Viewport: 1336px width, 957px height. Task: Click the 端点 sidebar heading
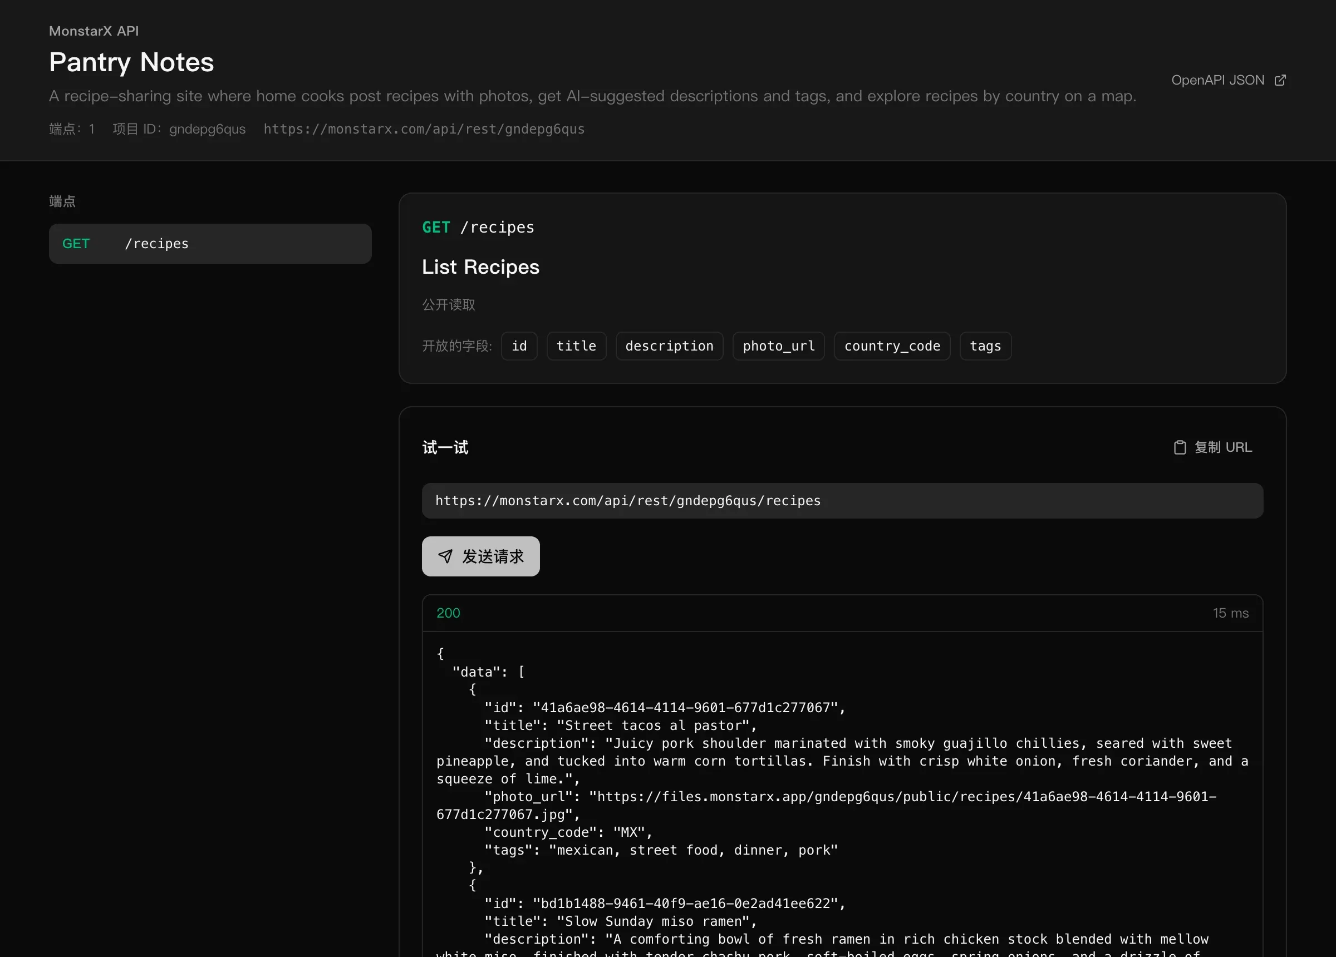pyautogui.click(x=62, y=201)
